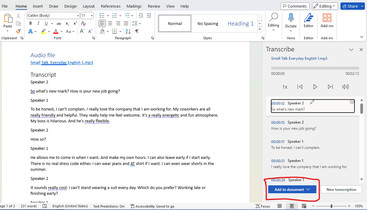Open the Mailings tab
Viewport: 367px width, 210px height.
(134, 6)
